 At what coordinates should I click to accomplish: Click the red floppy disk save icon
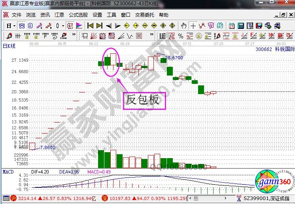pos(259,26)
